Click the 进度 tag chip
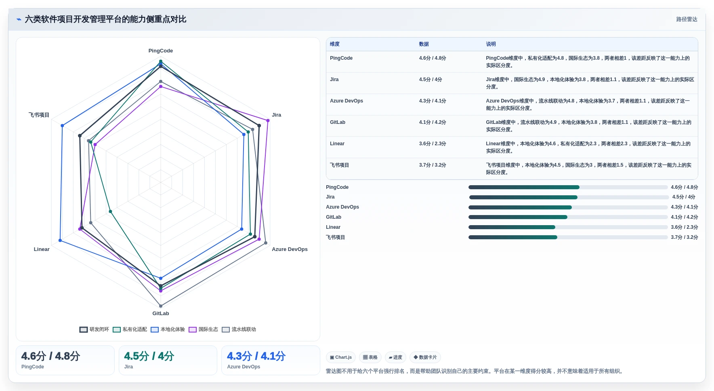 click(395, 358)
